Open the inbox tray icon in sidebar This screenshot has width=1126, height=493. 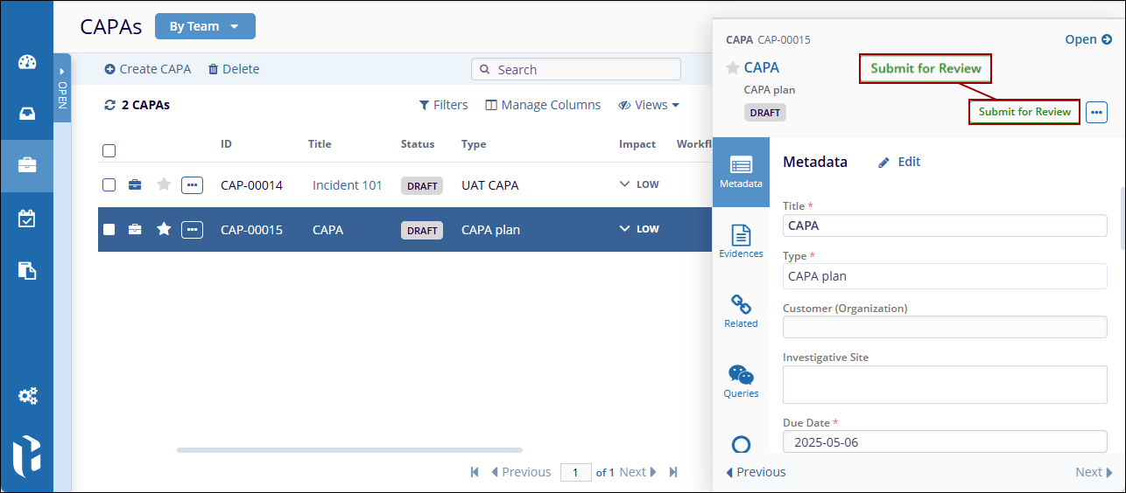point(27,114)
